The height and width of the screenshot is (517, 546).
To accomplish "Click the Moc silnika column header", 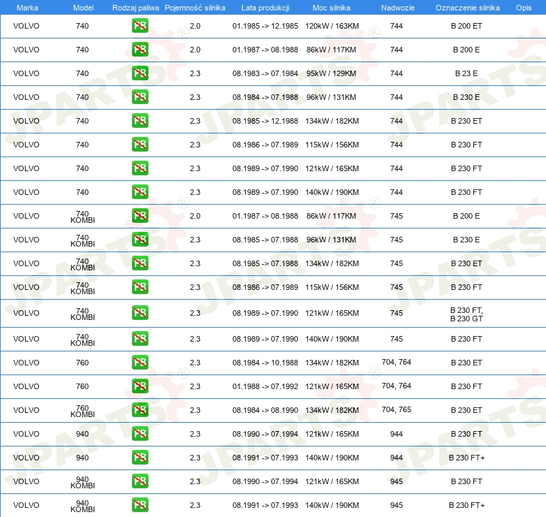I will (332, 8).
